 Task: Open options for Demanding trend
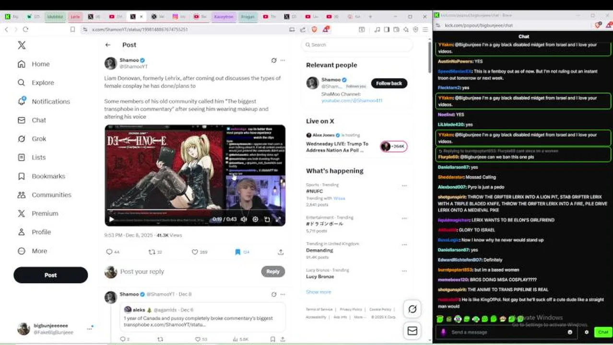[x=404, y=244]
